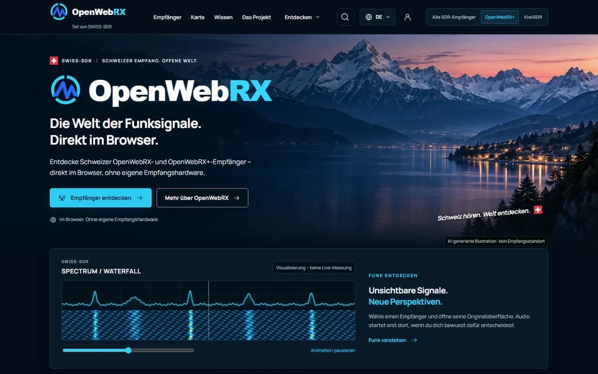The image size is (598, 374).
Task: Click the Swiss flag beside SWISS-SDR
Action: point(54,61)
